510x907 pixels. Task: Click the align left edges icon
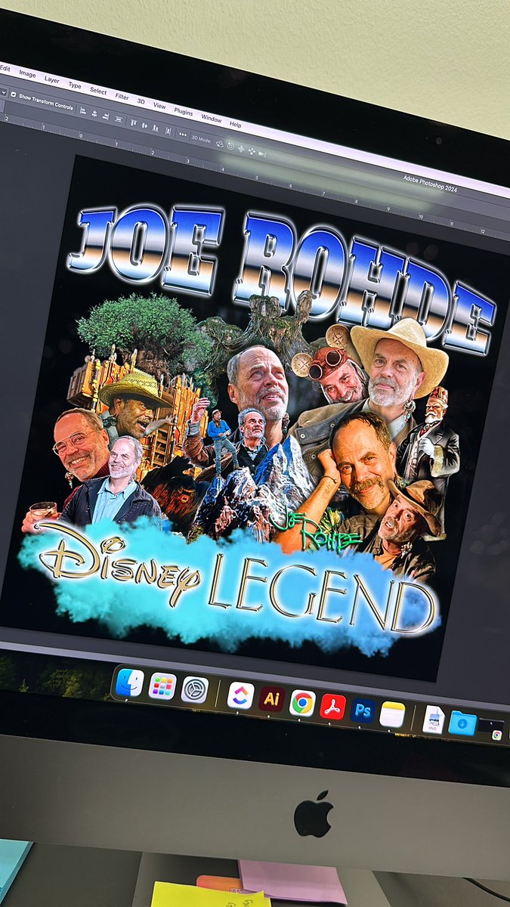82,111
